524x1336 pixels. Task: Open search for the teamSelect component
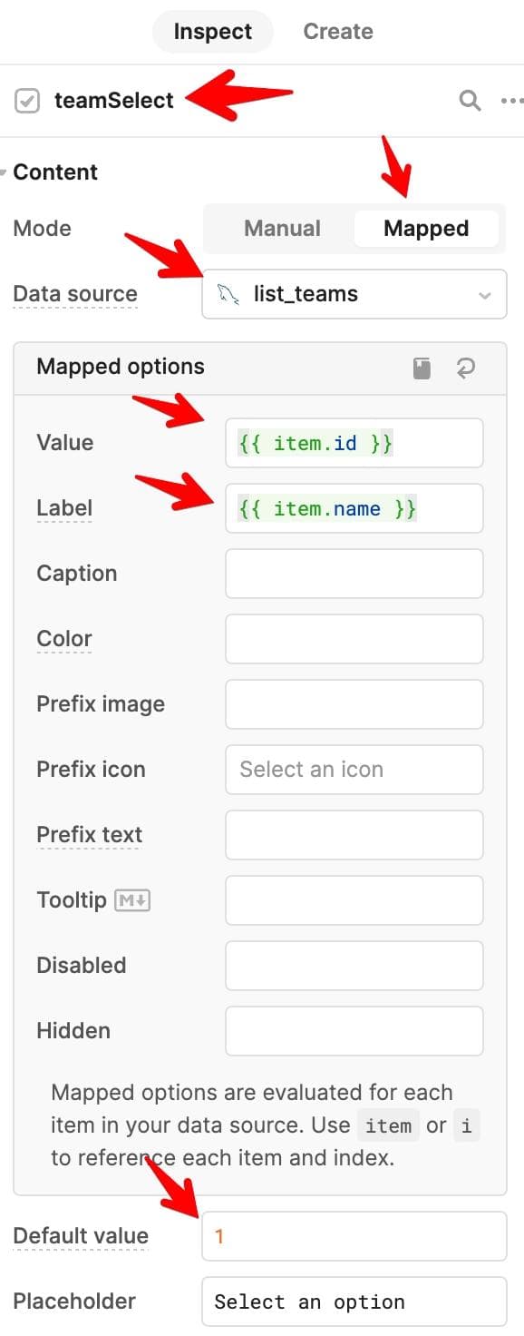(x=470, y=101)
